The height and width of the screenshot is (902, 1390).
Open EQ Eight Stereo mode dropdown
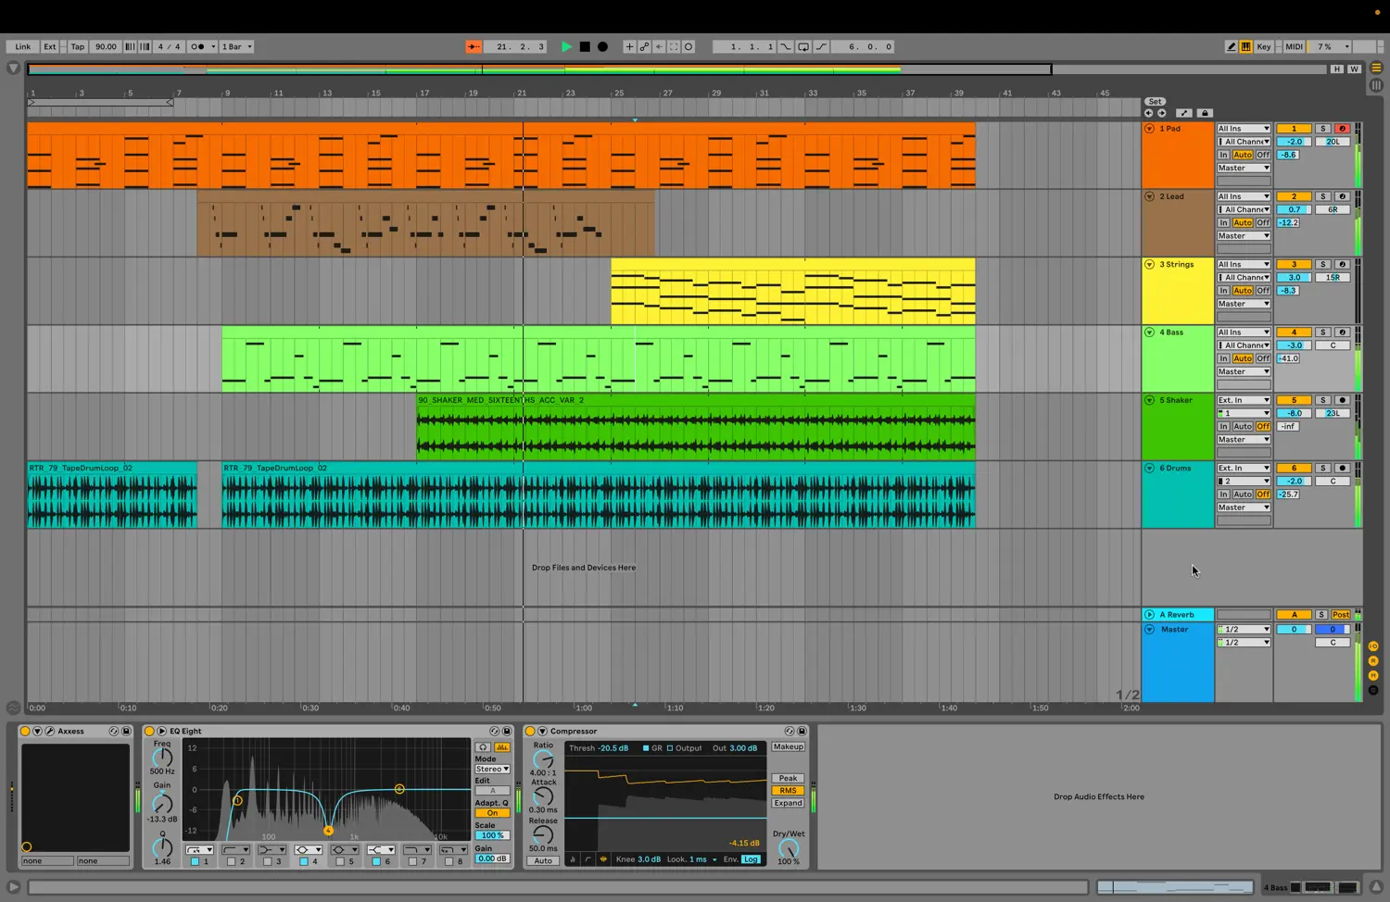(492, 769)
